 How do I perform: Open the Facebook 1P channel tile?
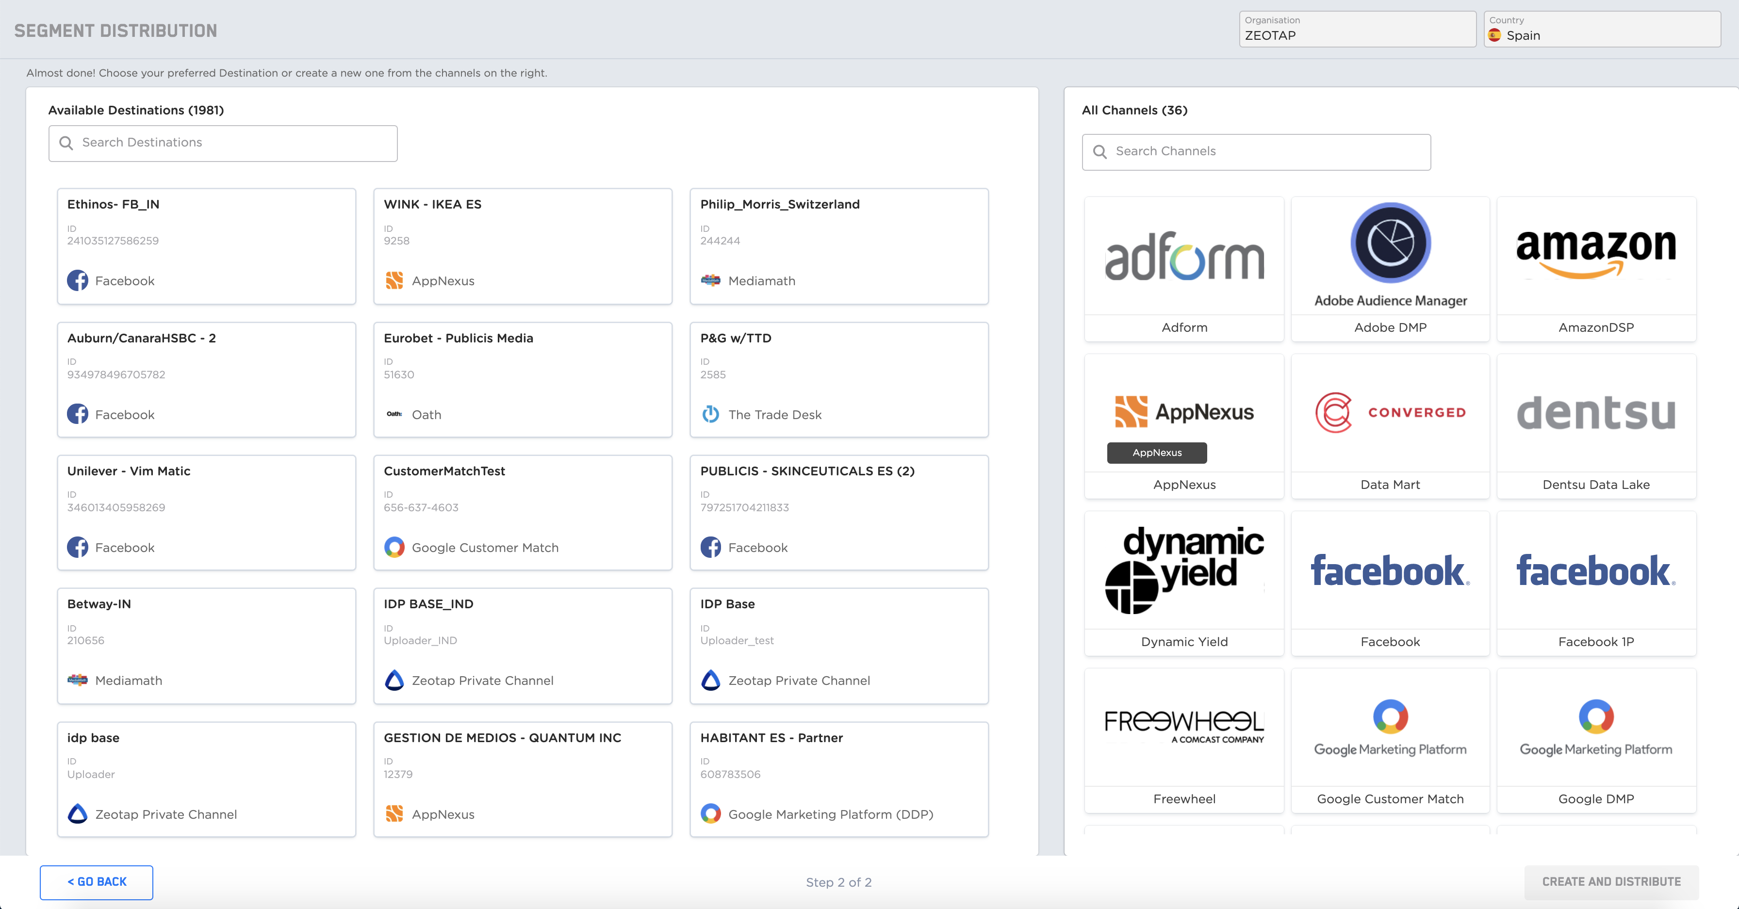[1596, 584]
